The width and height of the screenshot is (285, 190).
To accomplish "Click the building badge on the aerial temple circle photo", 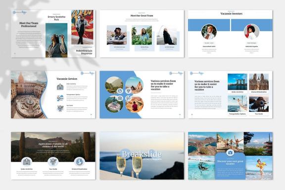I will click(x=120, y=98).
